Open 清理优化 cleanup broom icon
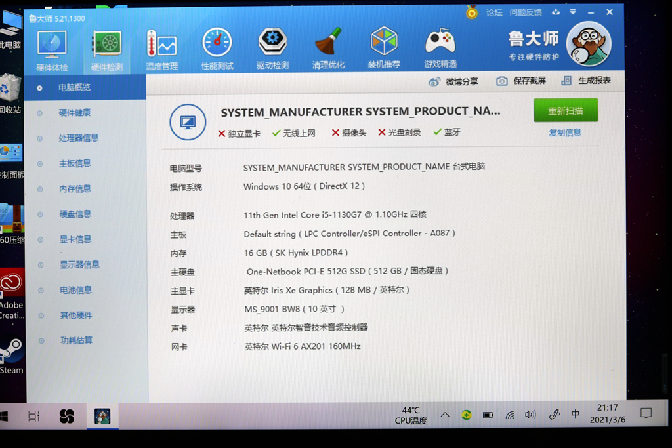The image size is (672, 448). click(x=328, y=49)
